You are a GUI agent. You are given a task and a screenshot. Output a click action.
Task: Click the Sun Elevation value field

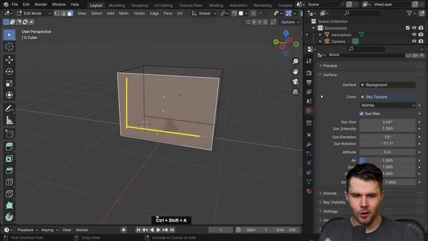388,137
